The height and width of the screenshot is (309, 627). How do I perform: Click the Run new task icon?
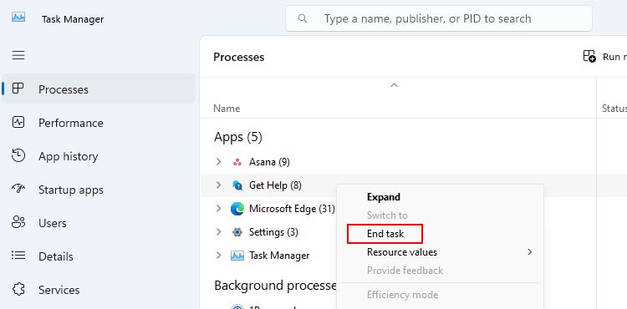tap(589, 56)
